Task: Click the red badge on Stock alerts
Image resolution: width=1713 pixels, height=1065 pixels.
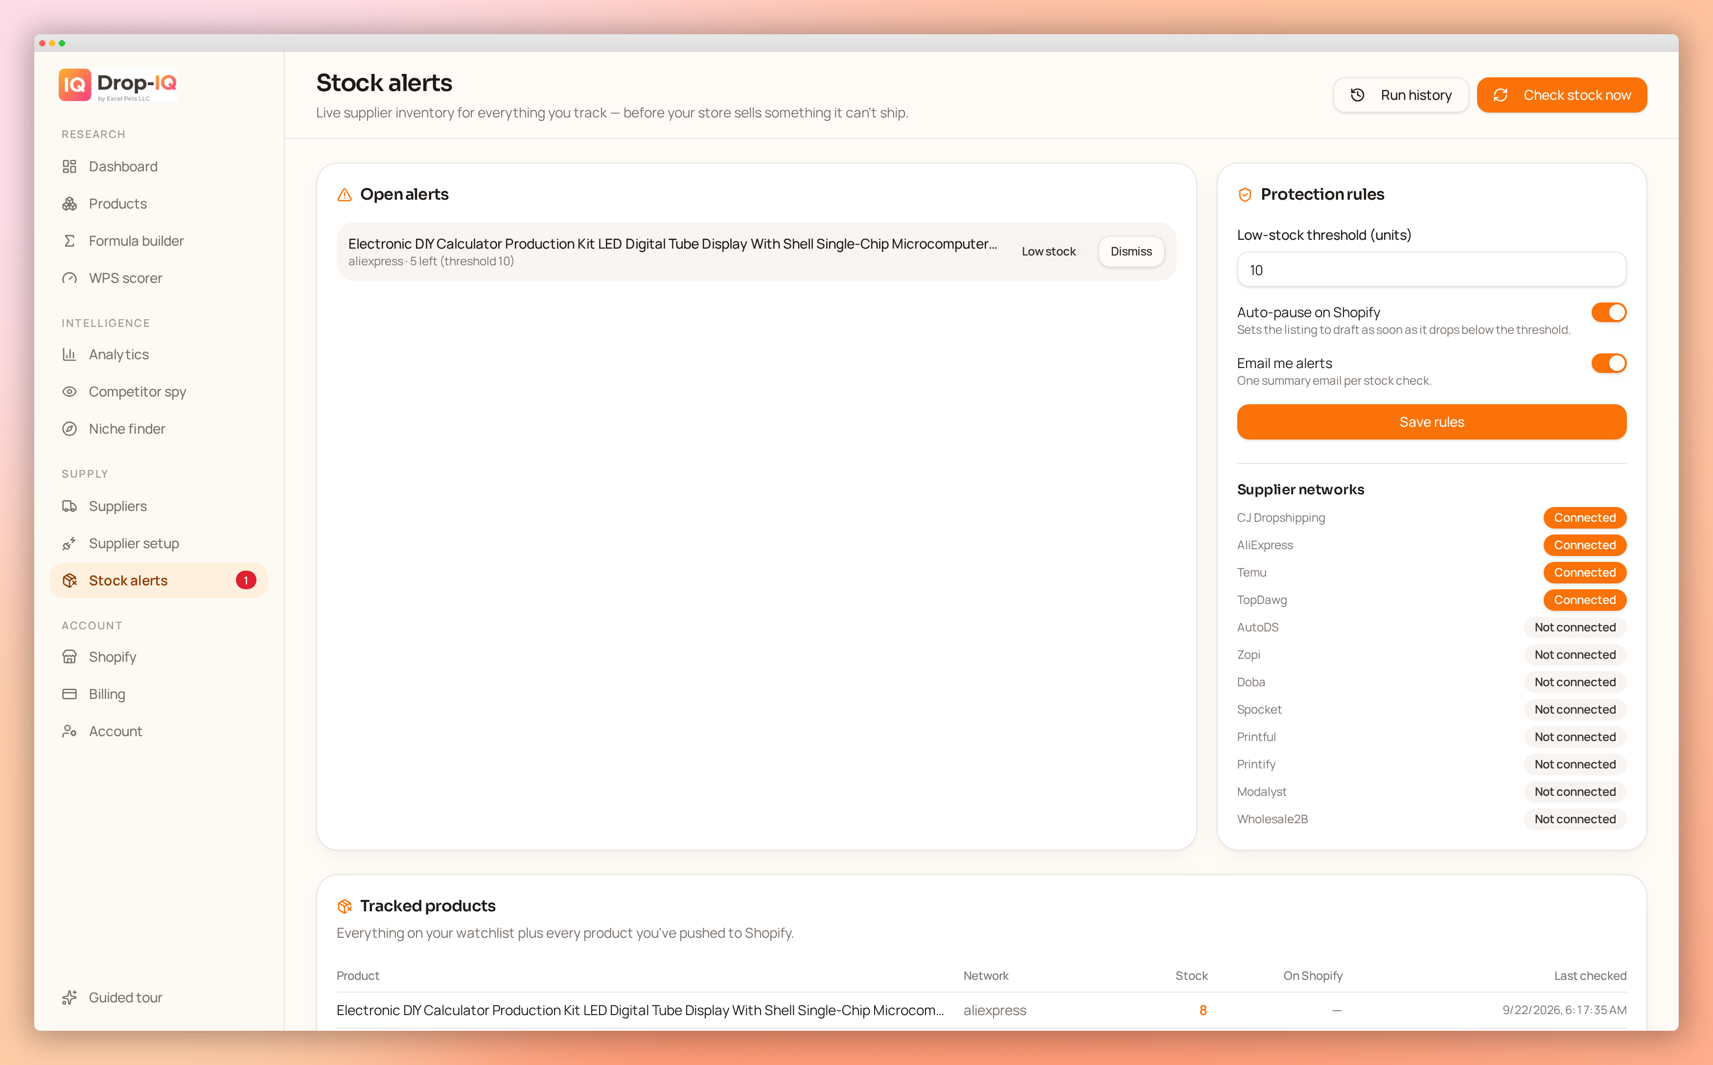Action: (246, 580)
